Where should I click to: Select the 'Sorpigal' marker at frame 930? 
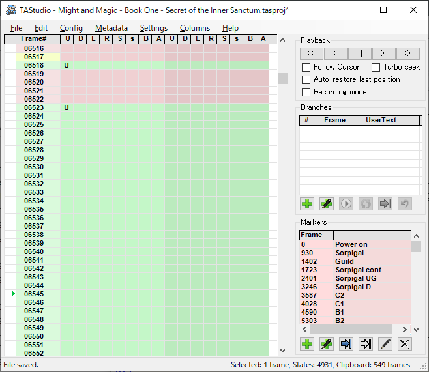(355, 253)
